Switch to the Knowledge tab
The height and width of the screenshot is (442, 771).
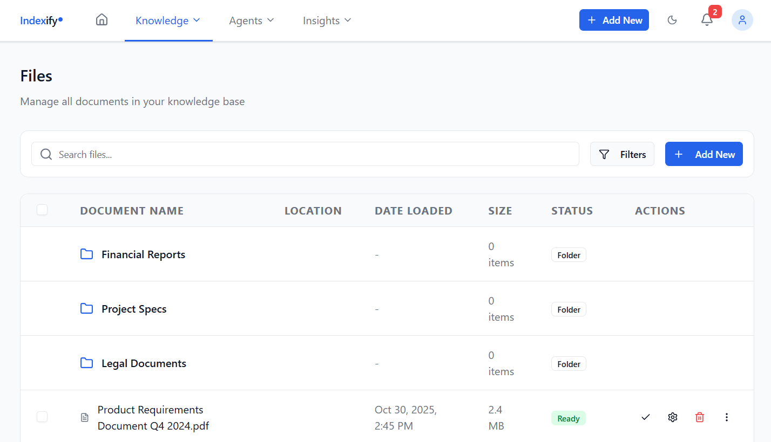click(x=162, y=20)
